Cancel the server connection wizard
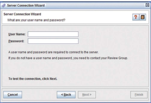 coord(13,95)
